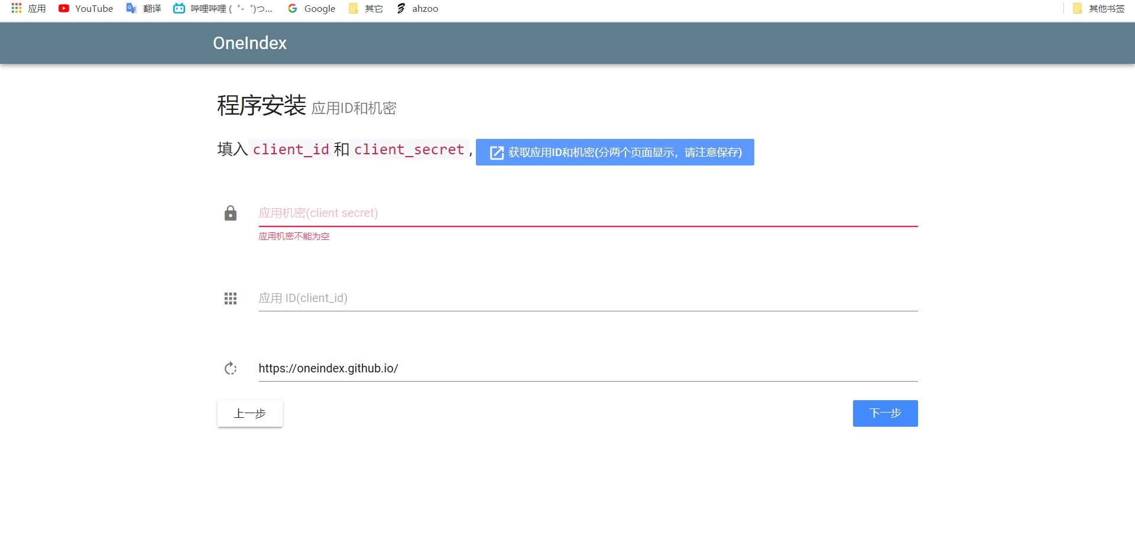Click the OneIndex title in header
This screenshot has height=555, width=1135.
click(249, 43)
